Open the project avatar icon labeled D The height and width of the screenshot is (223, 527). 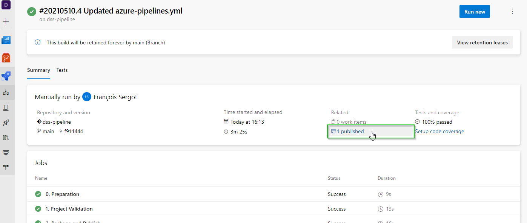coord(6,5)
